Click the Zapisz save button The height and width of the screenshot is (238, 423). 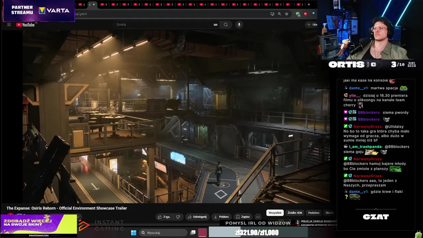pos(243,217)
